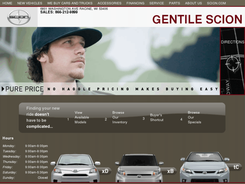
Task: Click the map crosshair target icon
Action: coord(233,64)
